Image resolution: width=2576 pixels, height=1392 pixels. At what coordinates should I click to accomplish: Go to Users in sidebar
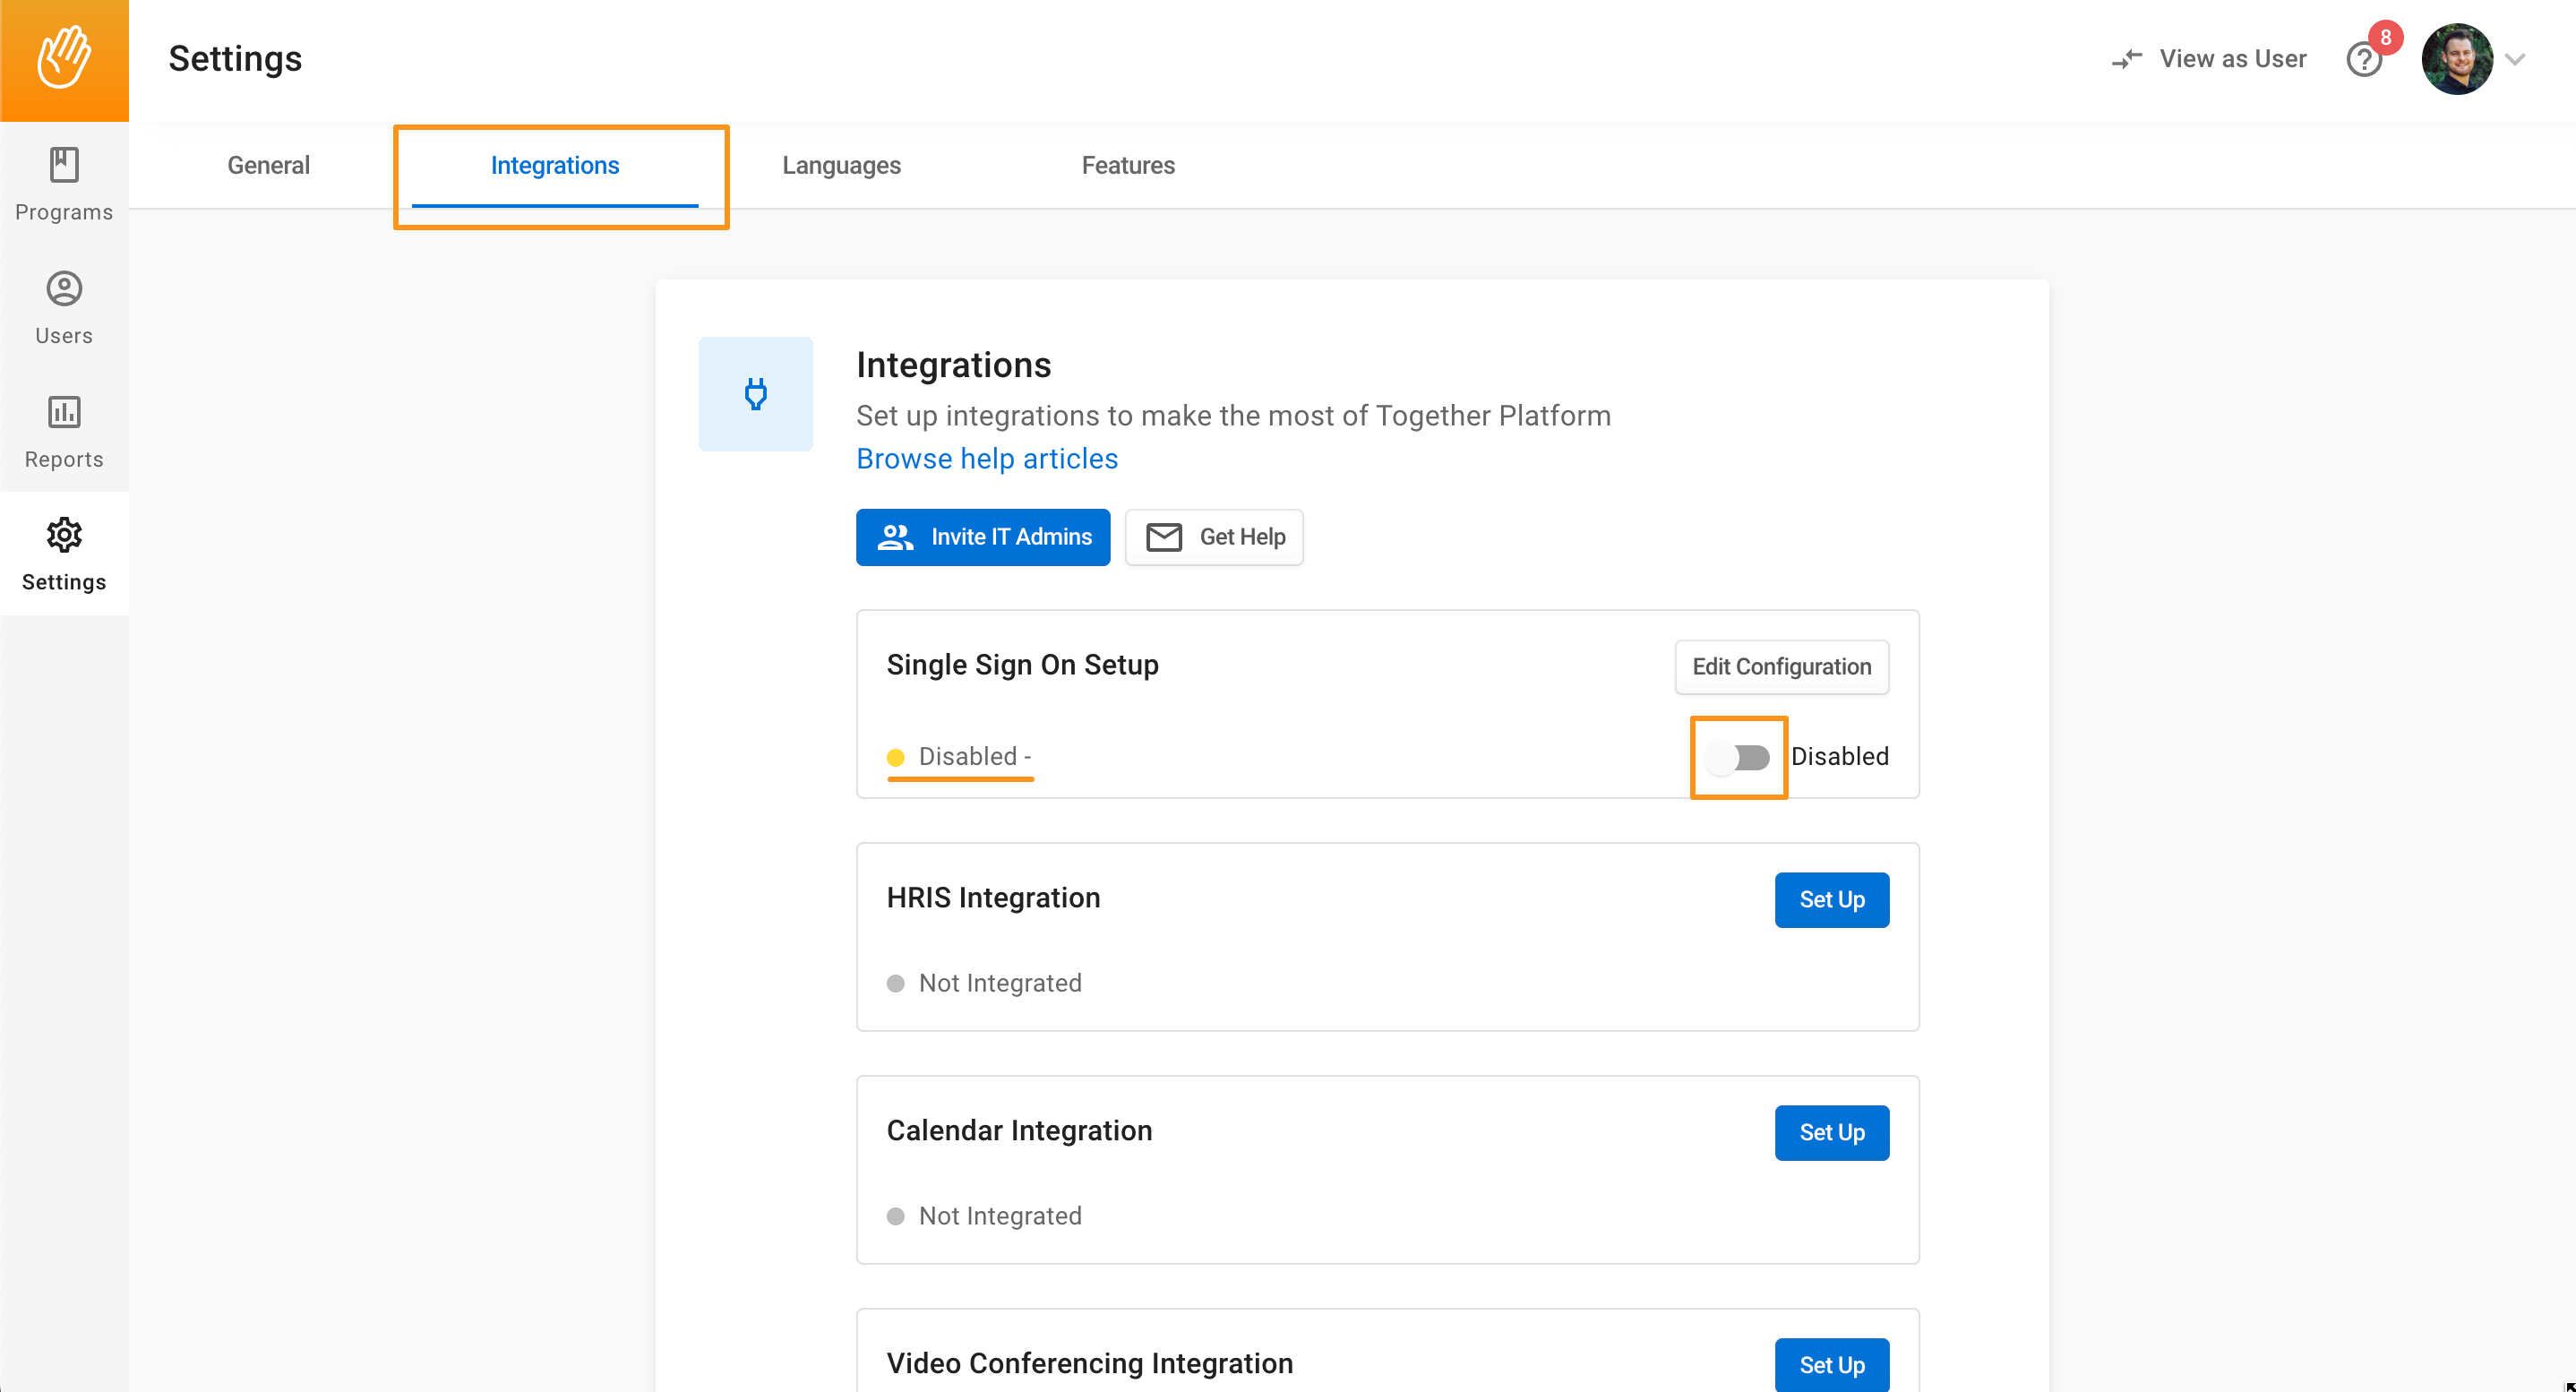64,308
